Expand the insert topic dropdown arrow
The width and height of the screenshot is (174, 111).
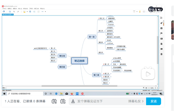(x=27, y=11)
